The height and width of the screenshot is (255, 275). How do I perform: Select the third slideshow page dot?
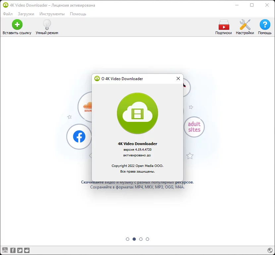point(141,239)
